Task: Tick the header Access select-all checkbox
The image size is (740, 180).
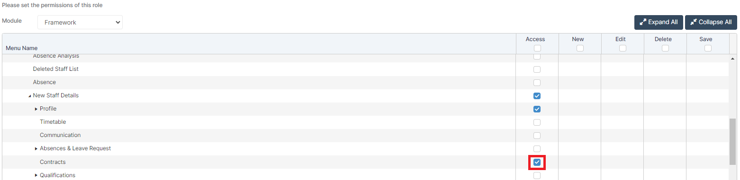Action: (x=537, y=48)
